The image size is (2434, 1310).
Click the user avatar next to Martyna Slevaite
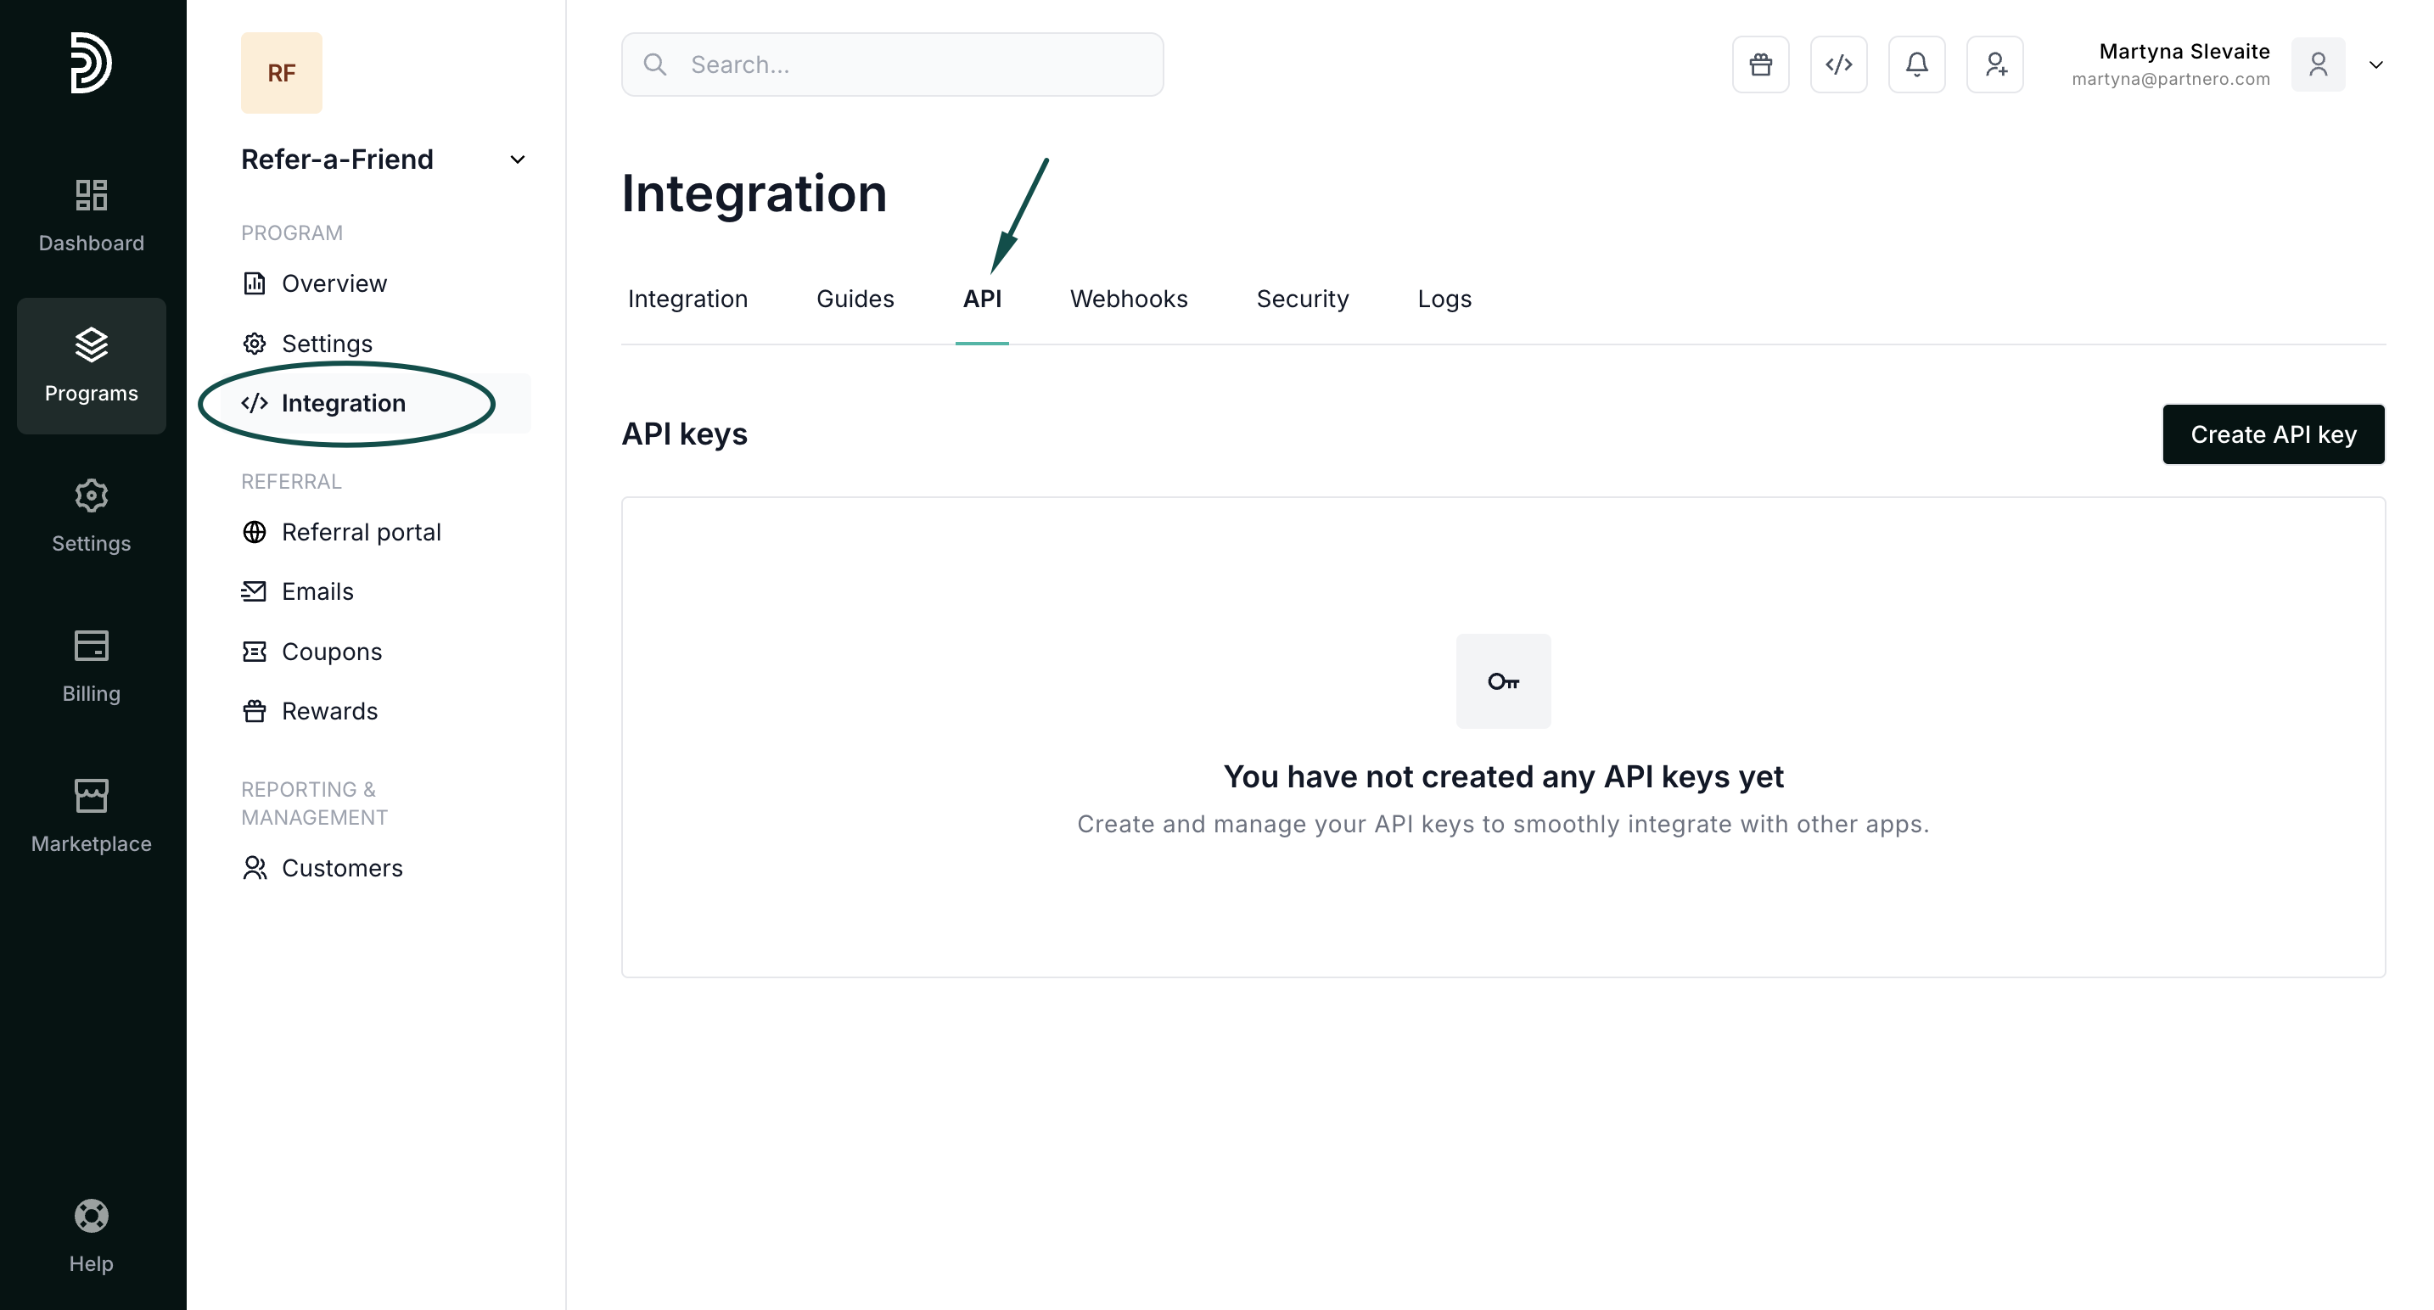coord(2317,64)
